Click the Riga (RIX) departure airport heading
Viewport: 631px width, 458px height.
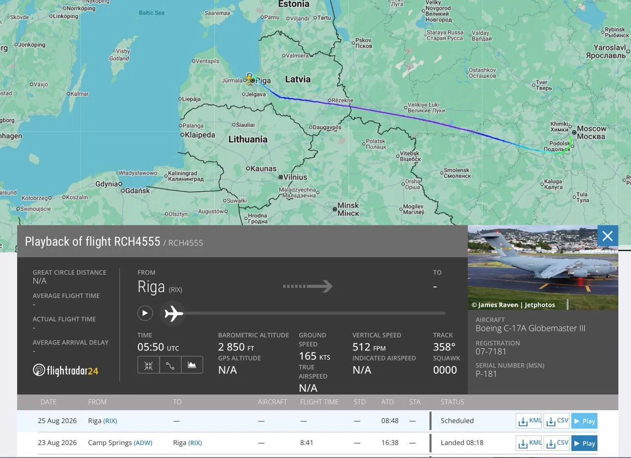[x=160, y=286]
